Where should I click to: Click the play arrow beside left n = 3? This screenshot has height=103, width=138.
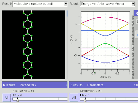[13, 95]
